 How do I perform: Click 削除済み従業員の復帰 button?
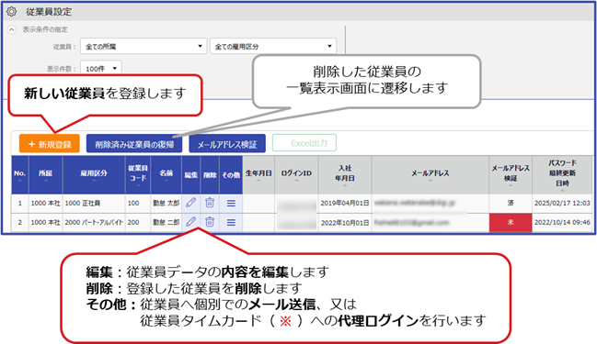pyautogui.click(x=134, y=144)
